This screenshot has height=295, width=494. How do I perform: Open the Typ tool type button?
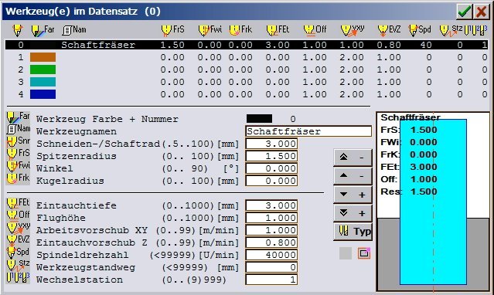353,232
